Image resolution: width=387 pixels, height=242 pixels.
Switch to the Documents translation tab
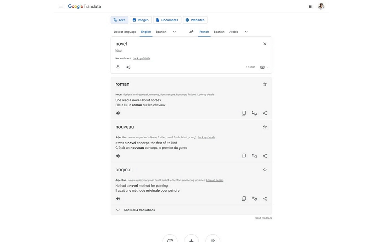point(167,20)
